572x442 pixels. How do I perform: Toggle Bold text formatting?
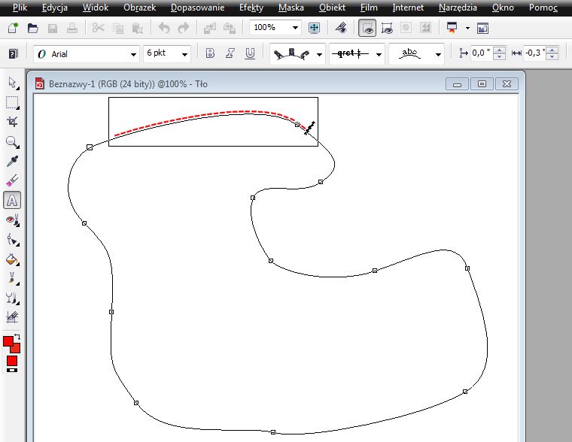click(210, 53)
